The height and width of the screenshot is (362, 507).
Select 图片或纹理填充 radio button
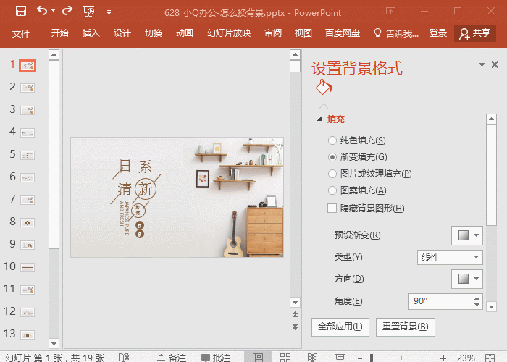332,174
